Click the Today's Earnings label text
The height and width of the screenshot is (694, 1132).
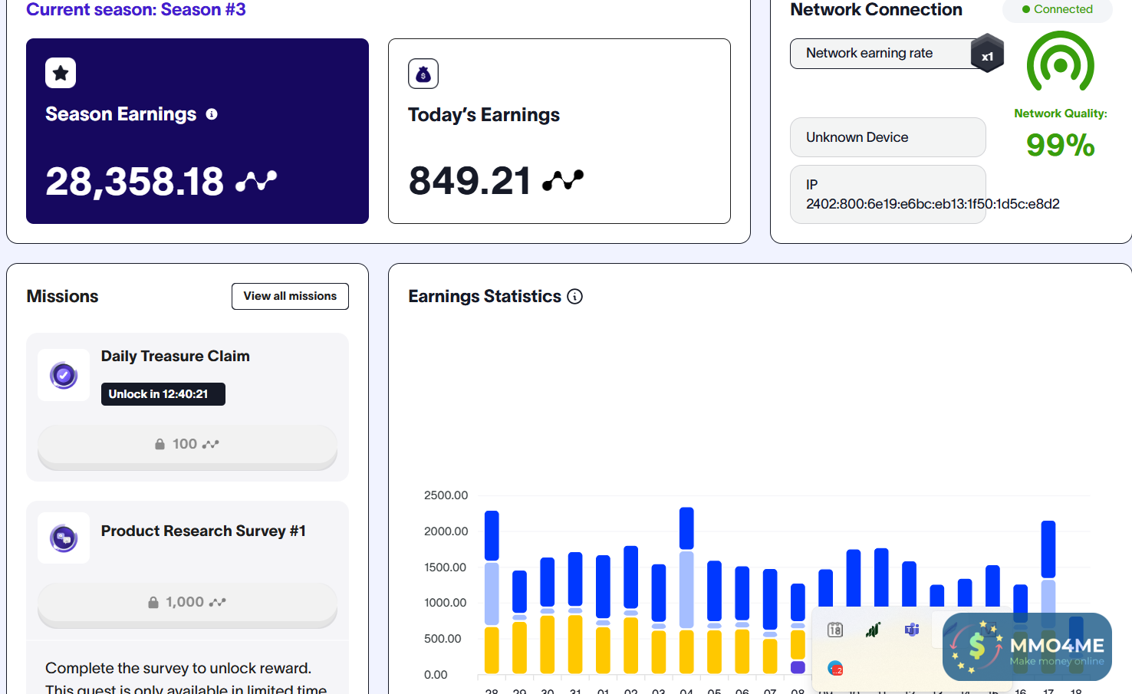click(484, 115)
